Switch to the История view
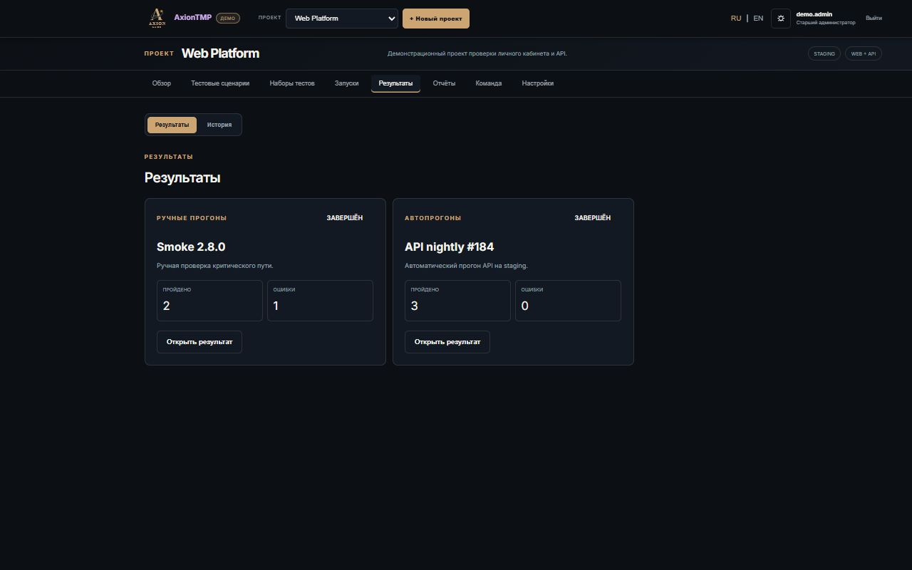912x570 pixels. click(x=219, y=125)
